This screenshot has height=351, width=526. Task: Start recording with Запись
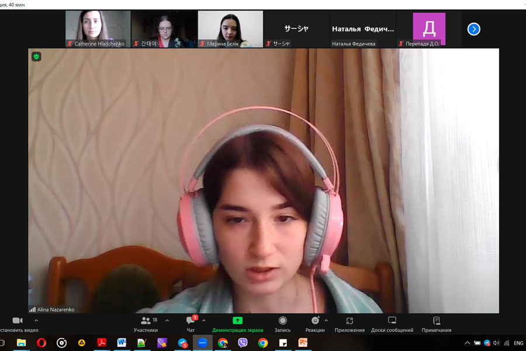282,325
